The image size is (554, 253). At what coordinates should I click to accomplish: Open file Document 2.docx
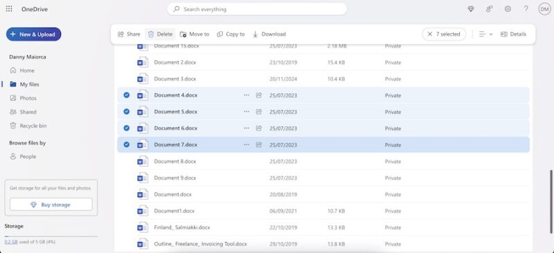pyautogui.click(x=175, y=62)
